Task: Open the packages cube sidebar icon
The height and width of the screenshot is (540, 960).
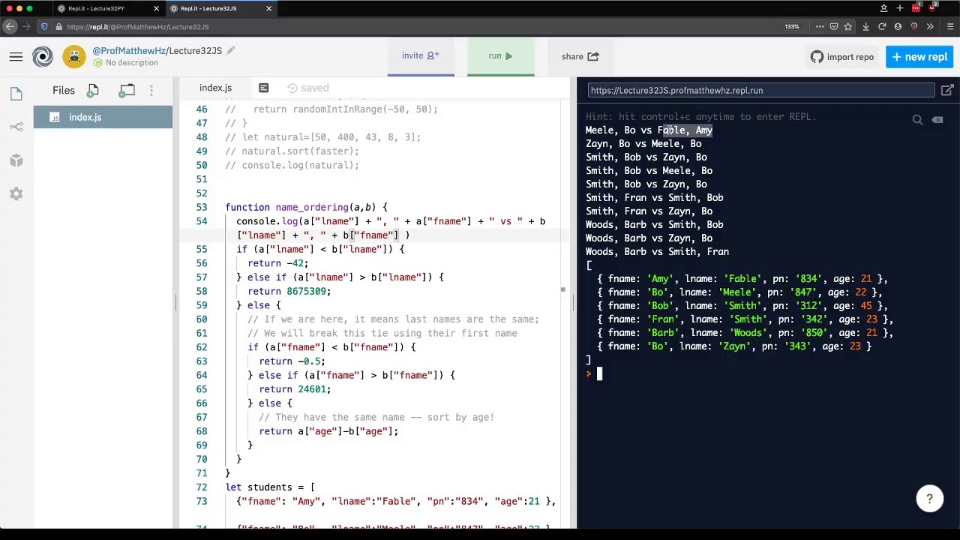Action: (16, 160)
